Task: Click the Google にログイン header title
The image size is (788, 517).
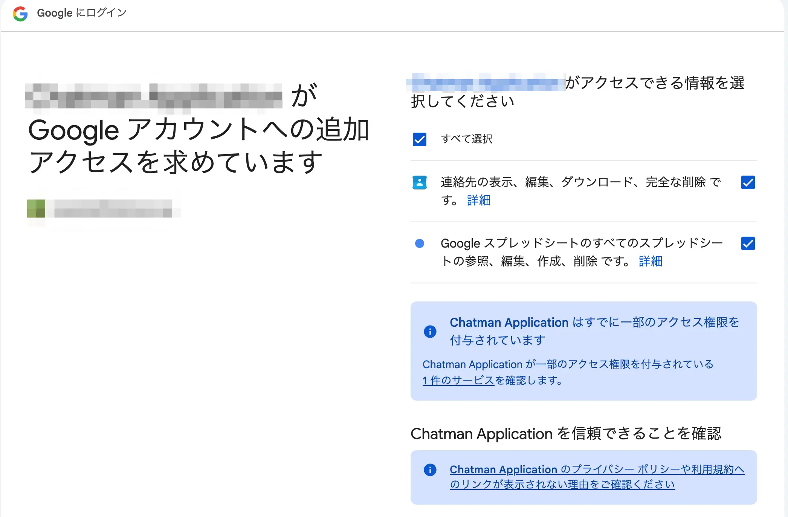Action: [81, 13]
